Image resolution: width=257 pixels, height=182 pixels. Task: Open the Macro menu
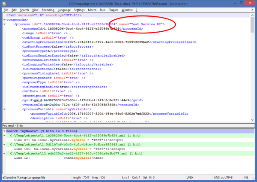[x=92, y=10]
